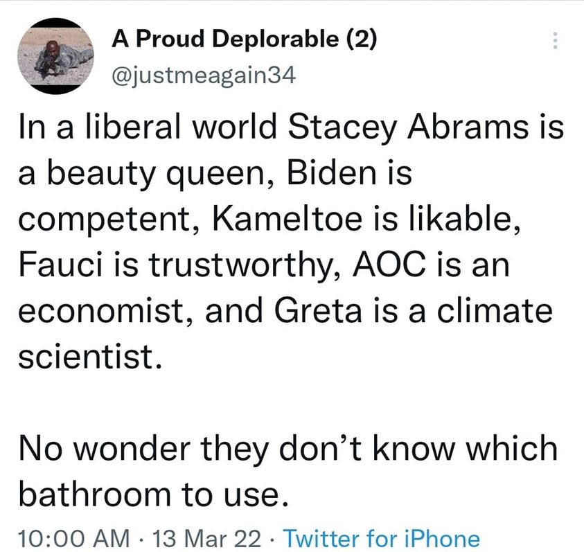Click the word "Biden" in the tweet
Screen dimensions: 584x552
[317, 174]
